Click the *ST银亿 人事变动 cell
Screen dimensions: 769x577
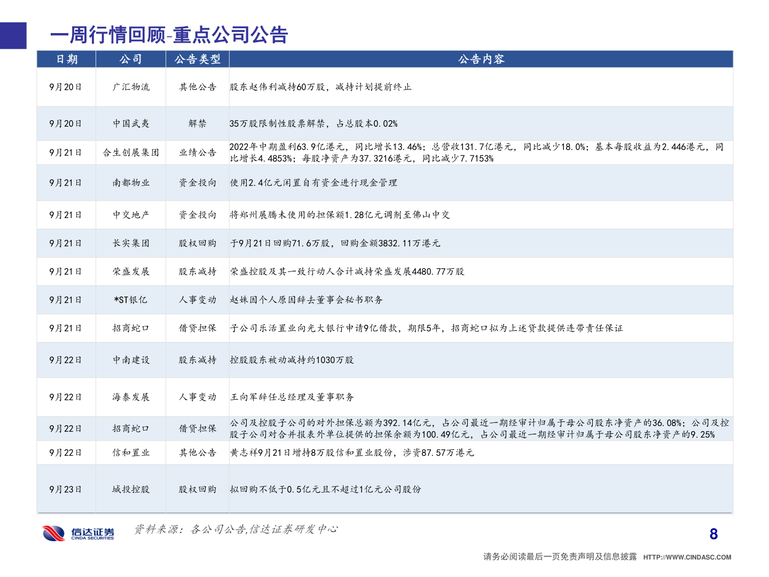point(197,300)
